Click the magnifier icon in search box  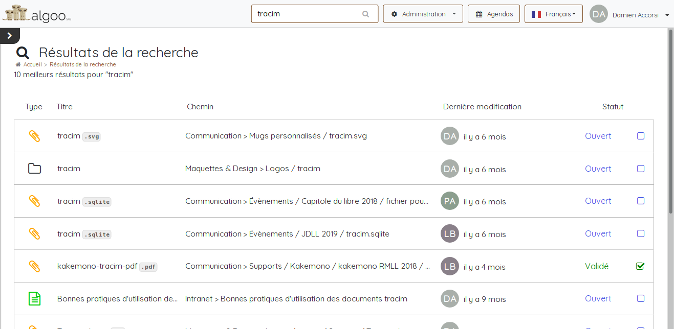(365, 14)
